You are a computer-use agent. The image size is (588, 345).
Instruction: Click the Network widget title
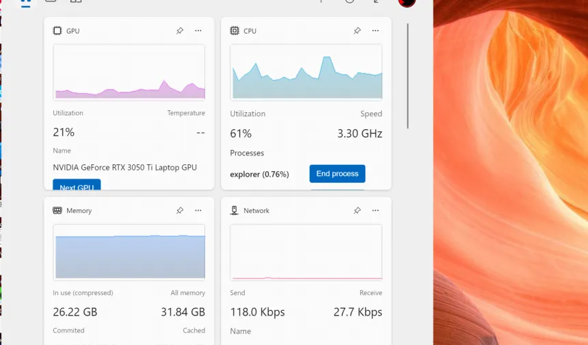tap(256, 211)
